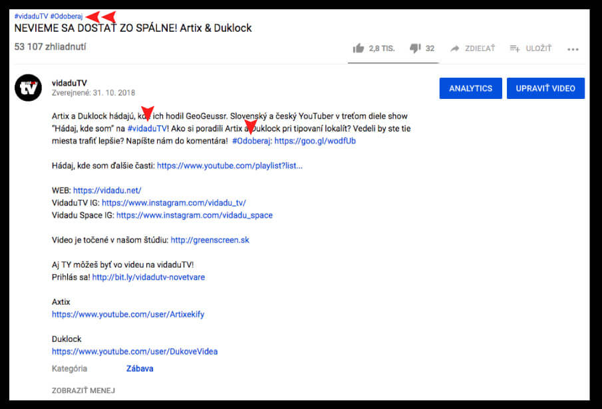602x409 pixels.
Task: Open the greenscreen.sk studio link
Action: (210, 240)
